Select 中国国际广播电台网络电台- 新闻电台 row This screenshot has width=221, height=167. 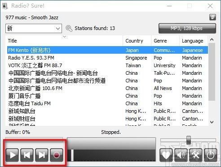pyautogui.click(x=107, y=73)
